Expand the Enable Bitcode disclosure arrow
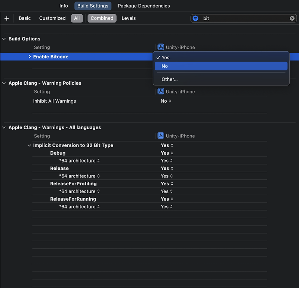The image size is (299, 288). [30, 56]
